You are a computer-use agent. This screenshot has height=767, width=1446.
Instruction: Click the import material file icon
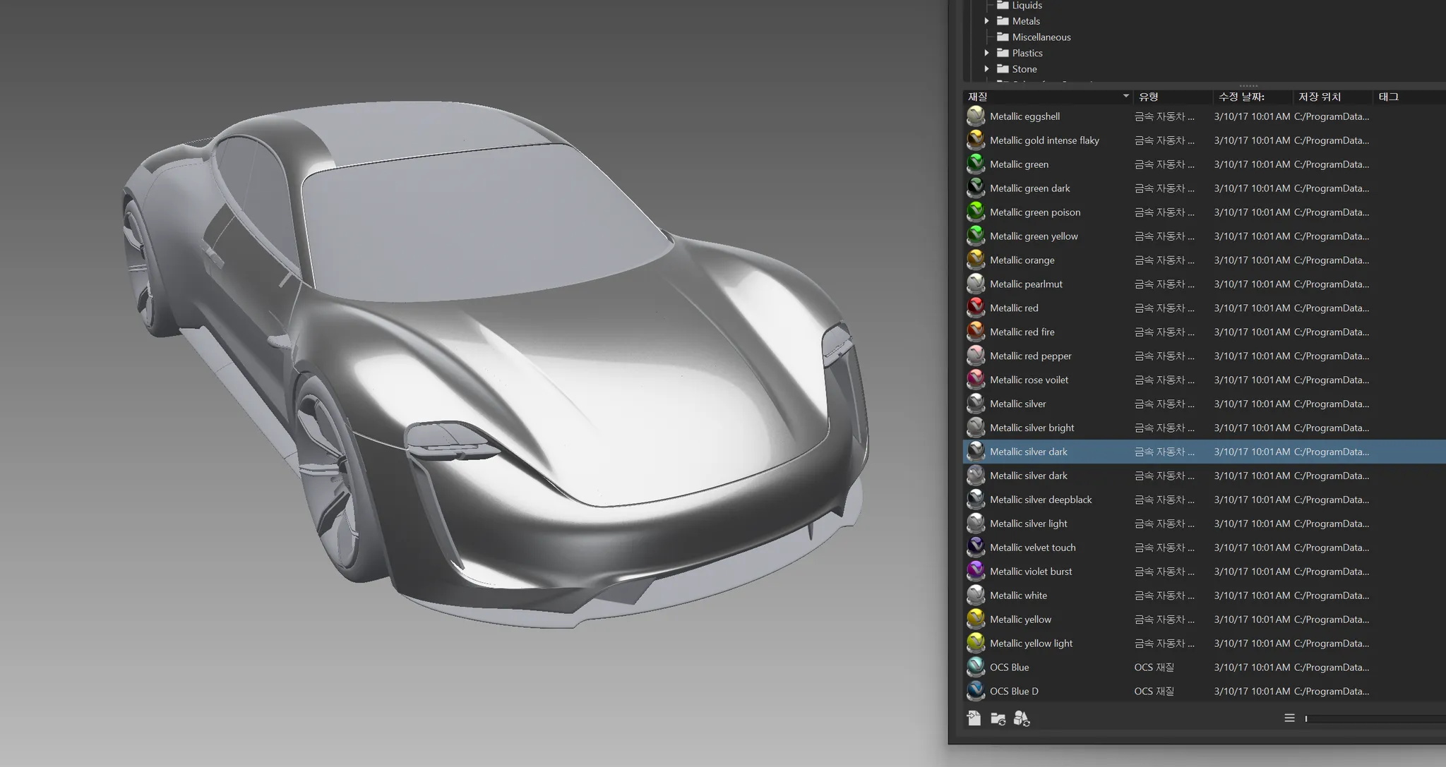point(974,718)
